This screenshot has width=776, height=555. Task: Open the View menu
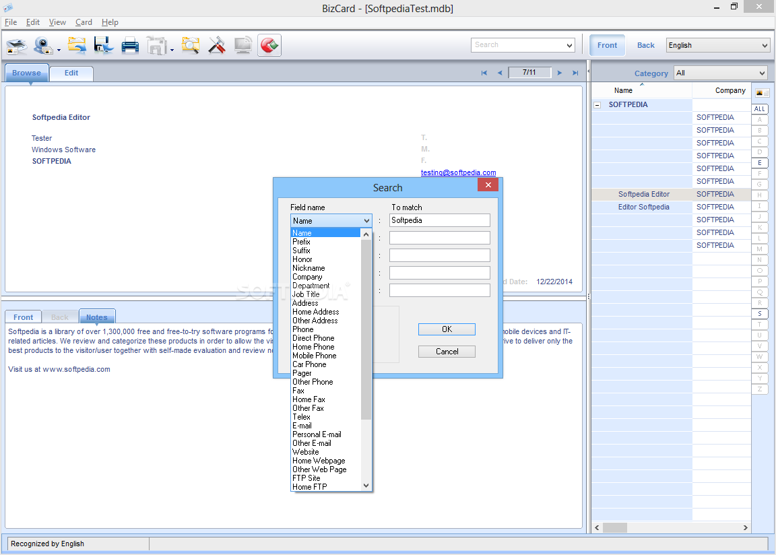click(57, 22)
